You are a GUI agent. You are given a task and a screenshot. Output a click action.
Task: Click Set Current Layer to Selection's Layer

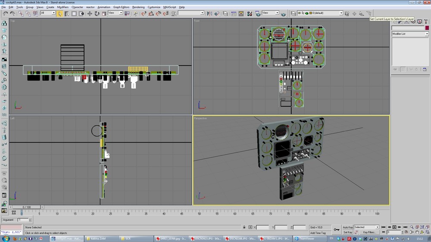[x=369, y=13]
